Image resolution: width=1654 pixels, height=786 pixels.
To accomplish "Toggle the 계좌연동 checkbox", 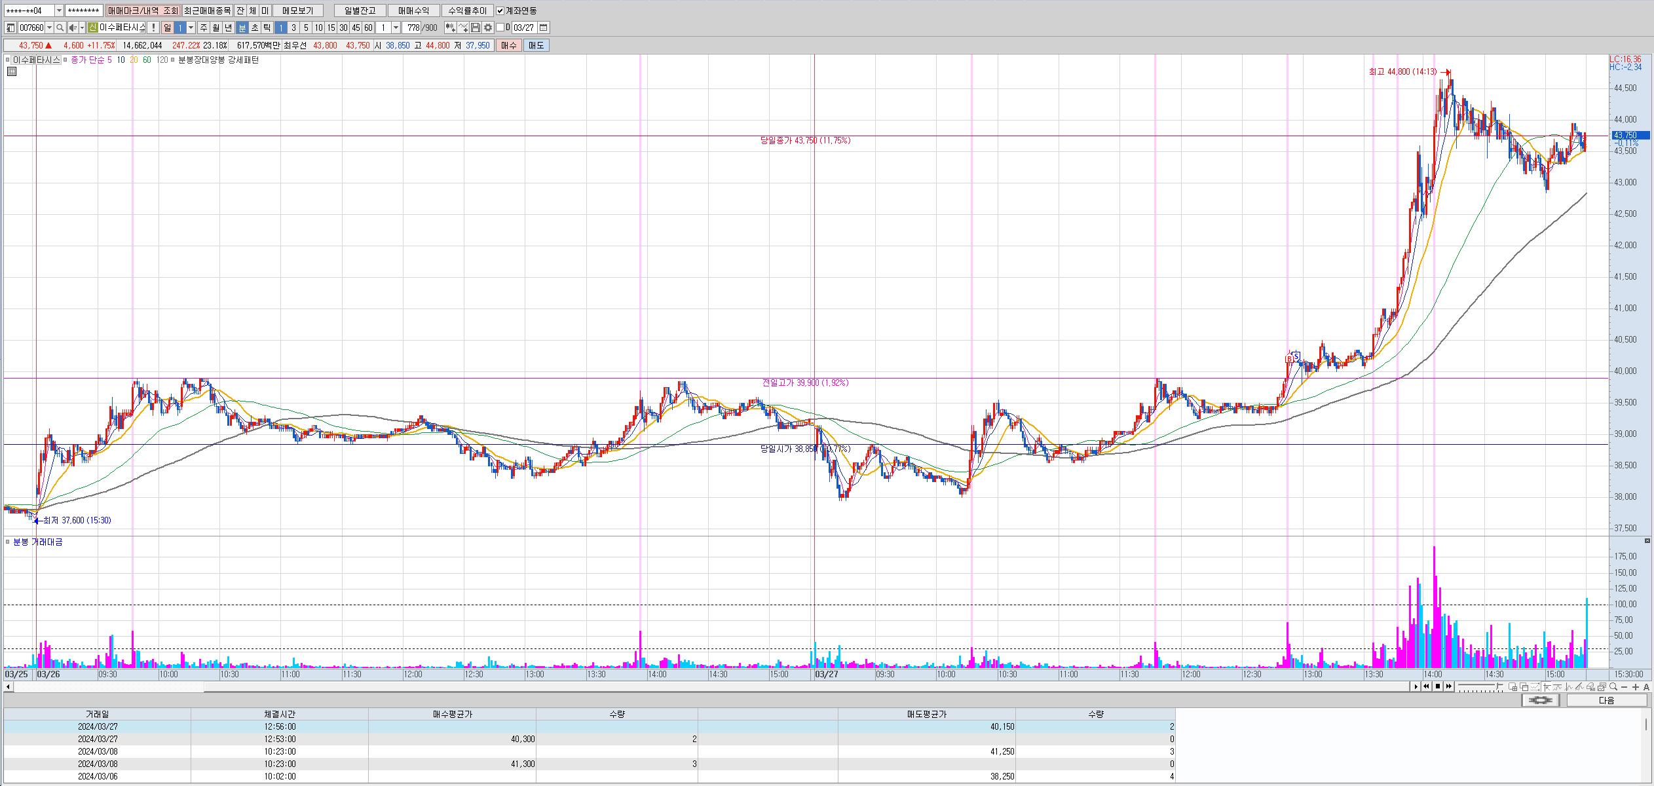I will (500, 10).
